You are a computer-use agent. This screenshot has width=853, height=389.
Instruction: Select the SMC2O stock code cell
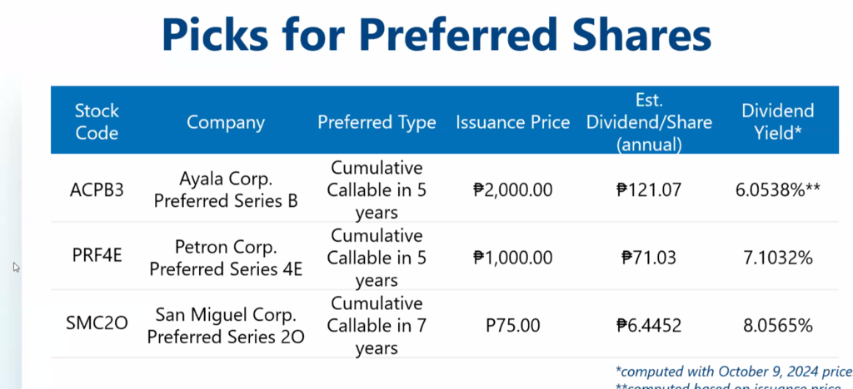click(97, 324)
